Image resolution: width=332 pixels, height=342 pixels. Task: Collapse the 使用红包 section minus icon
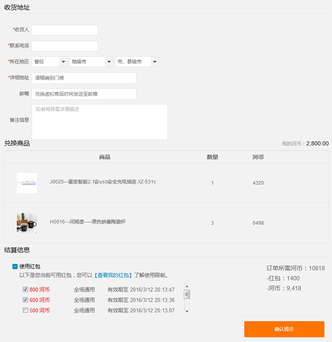(15, 266)
